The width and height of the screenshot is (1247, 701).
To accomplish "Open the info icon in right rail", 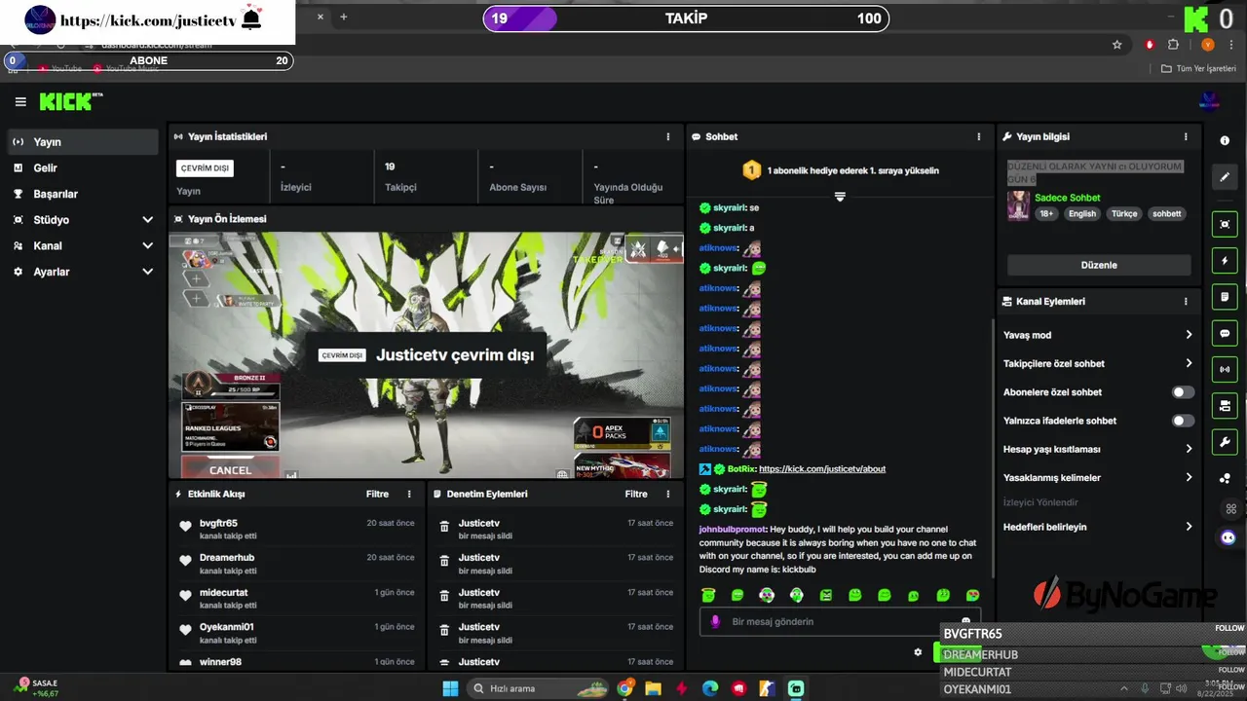I will 1225,140.
